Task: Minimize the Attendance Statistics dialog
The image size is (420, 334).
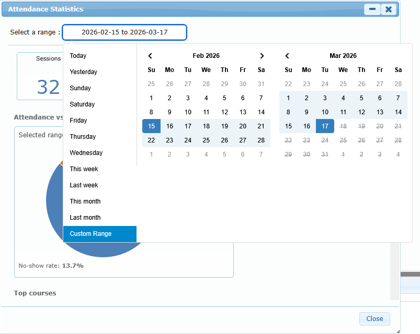Action: (372, 9)
